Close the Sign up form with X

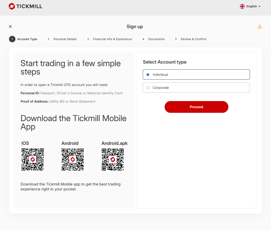tap(10, 27)
